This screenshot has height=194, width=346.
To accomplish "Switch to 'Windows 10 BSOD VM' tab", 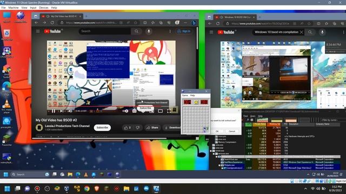I will [235, 17].
